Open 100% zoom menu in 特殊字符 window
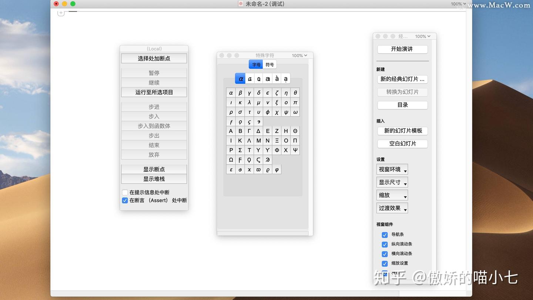Image resolution: width=533 pixels, height=300 pixels. click(x=299, y=56)
